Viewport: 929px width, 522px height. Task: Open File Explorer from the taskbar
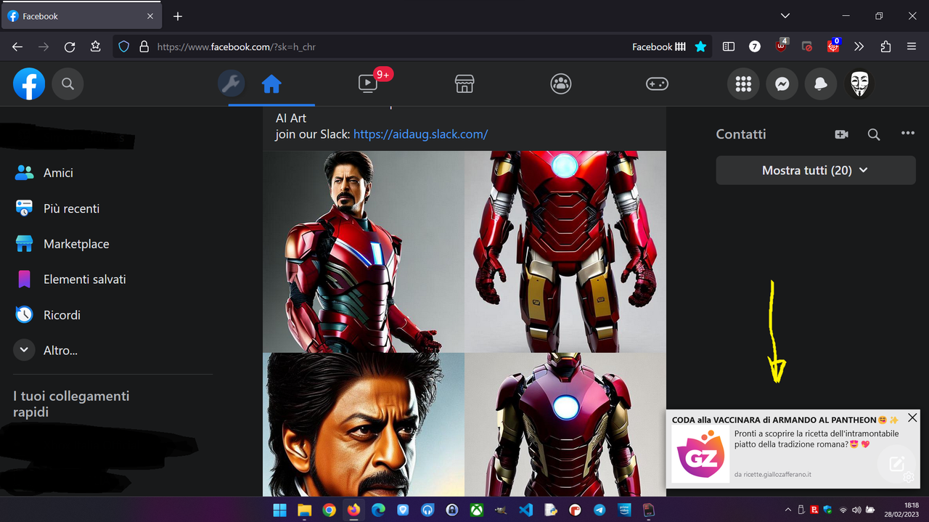304,510
